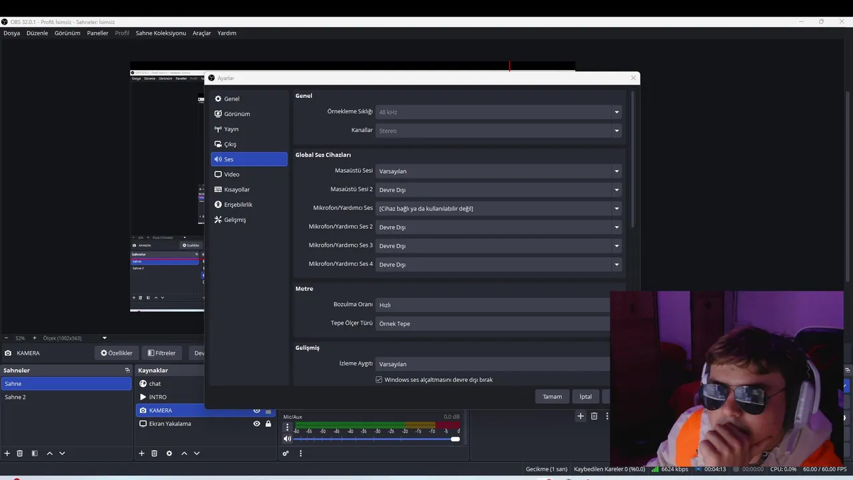853x480 pixels.
Task: Open the Dosya menu
Action: pos(11,33)
